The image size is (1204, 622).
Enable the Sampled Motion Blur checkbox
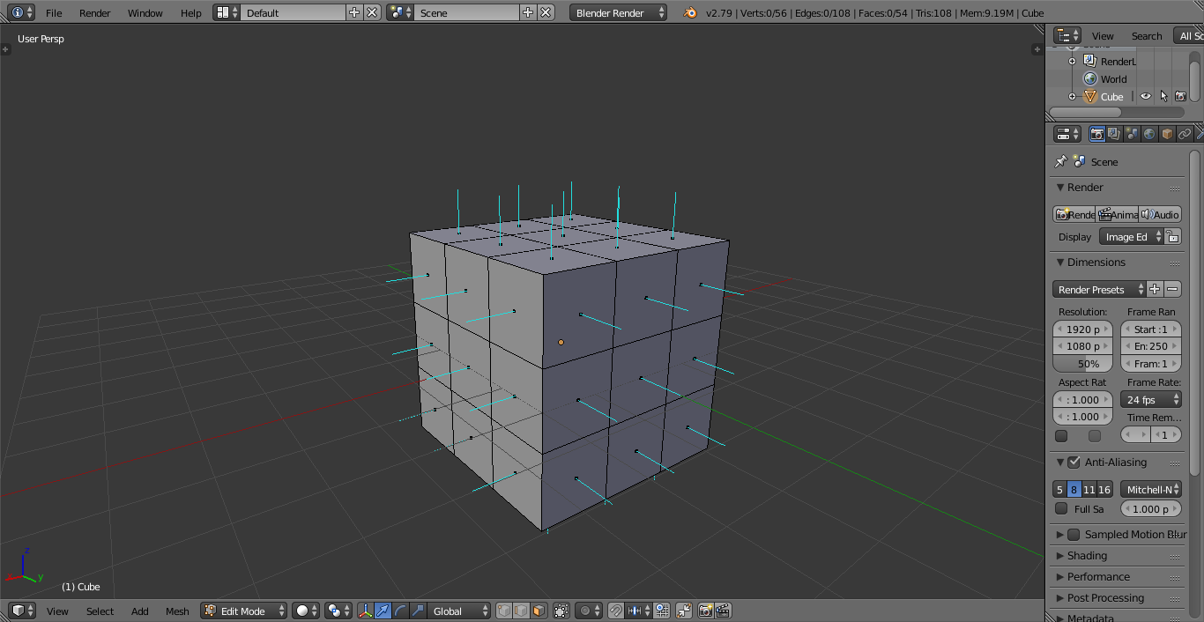click(x=1074, y=535)
